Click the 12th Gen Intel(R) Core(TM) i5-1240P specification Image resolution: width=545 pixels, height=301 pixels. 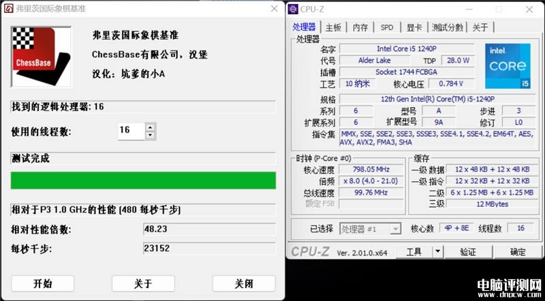(x=437, y=99)
